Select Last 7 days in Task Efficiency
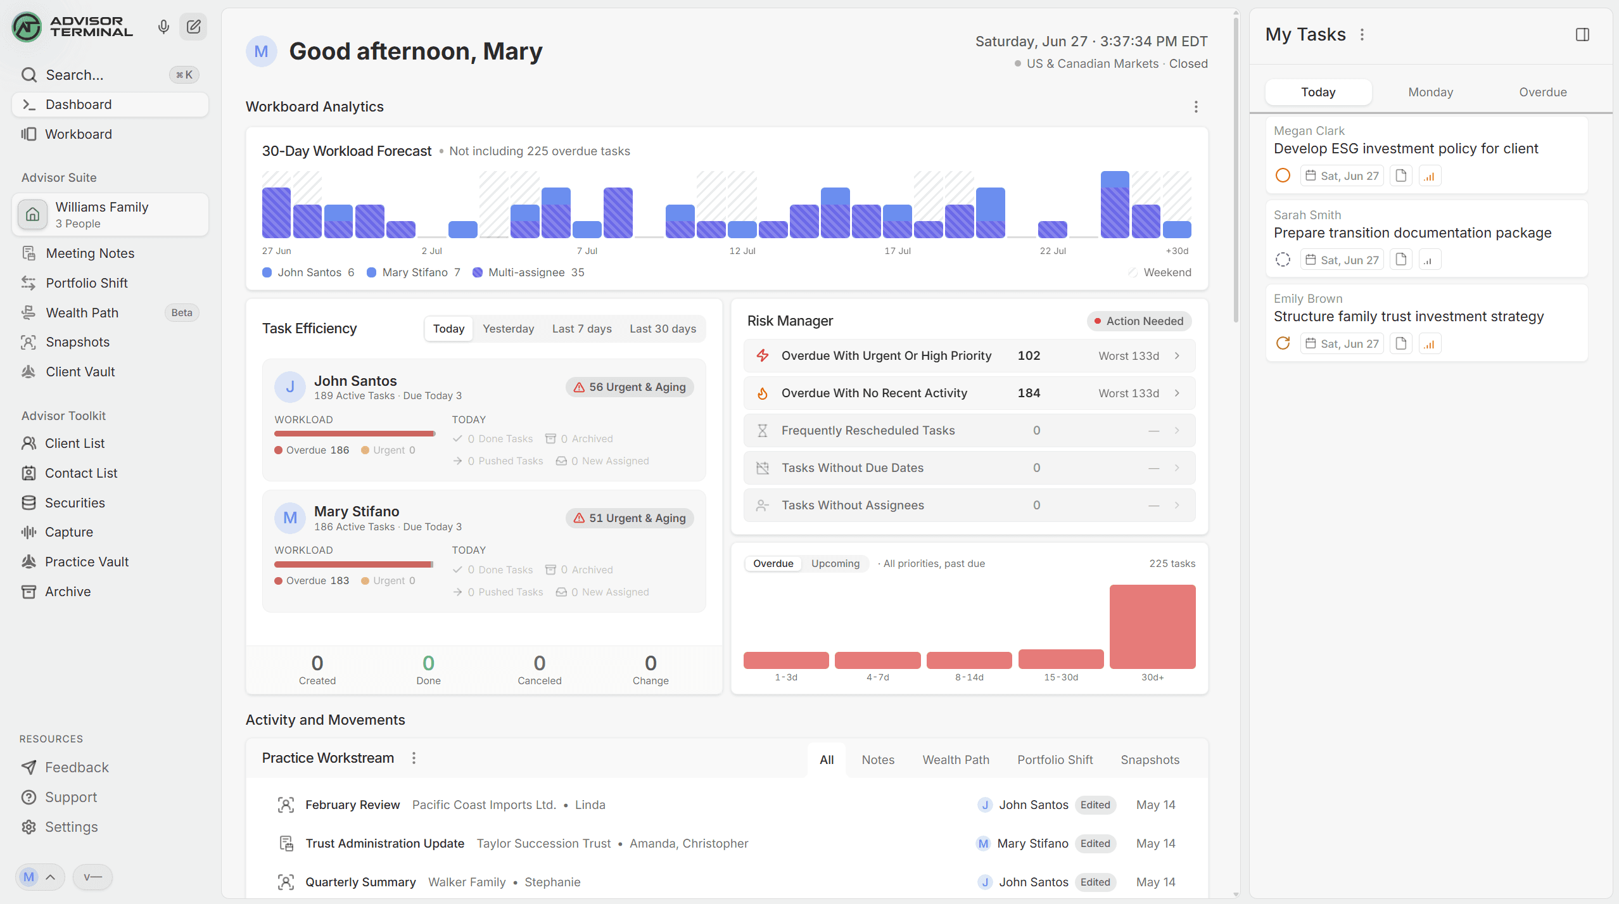This screenshot has height=904, width=1619. [581, 329]
